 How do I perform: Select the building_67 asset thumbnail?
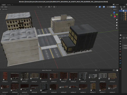[x=44, y=87]
